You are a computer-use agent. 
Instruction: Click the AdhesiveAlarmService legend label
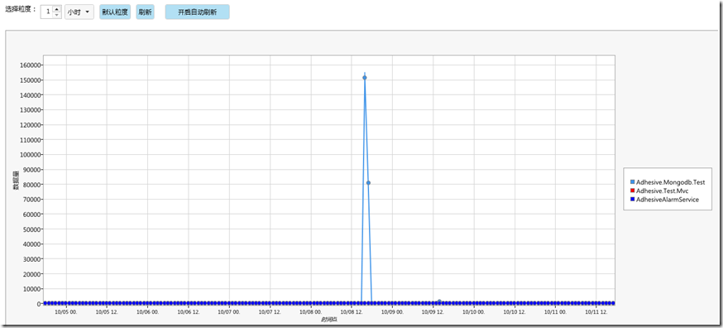(x=668, y=199)
